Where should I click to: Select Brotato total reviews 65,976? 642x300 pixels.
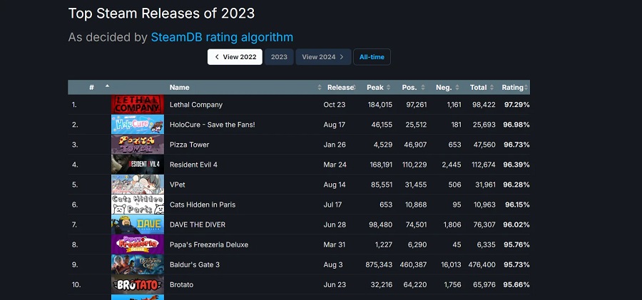(x=484, y=285)
